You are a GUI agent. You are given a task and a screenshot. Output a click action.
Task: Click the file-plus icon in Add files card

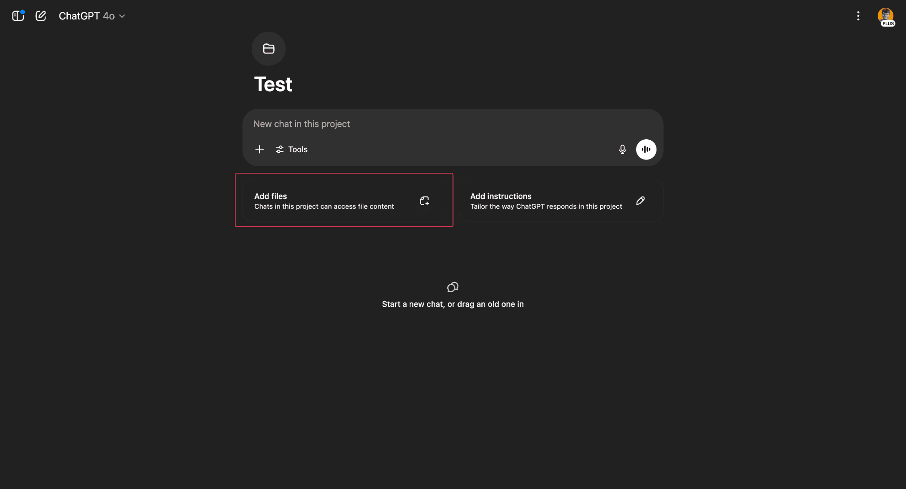click(x=424, y=201)
